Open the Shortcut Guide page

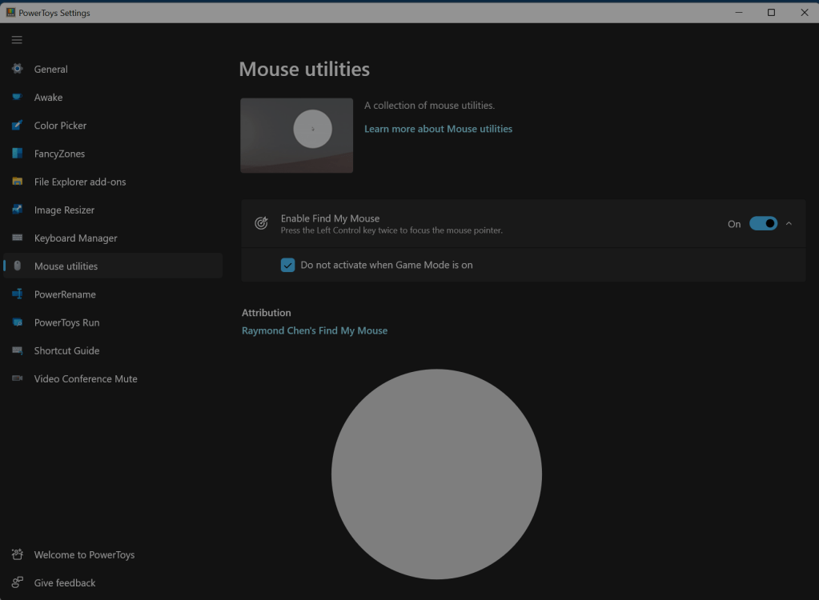tap(113, 350)
